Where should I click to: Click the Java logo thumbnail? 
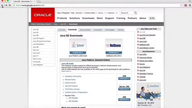[78, 45]
